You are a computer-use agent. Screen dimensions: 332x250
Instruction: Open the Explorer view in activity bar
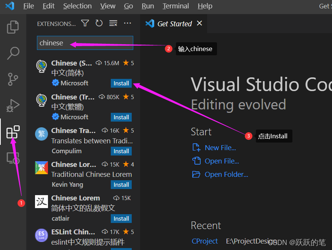click(13, 27)
